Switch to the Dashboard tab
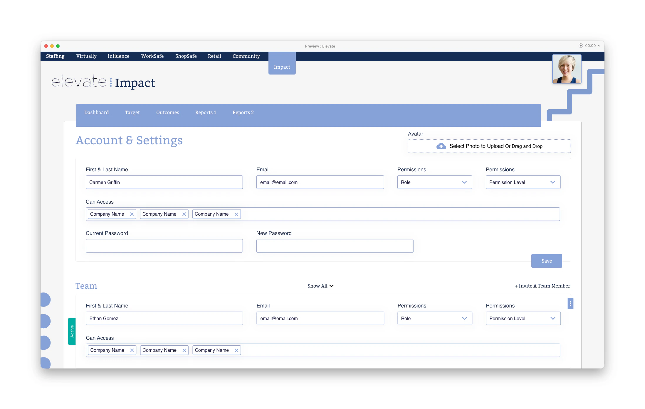This screenshot has width=645, height=409. click(x=96, y=112)
